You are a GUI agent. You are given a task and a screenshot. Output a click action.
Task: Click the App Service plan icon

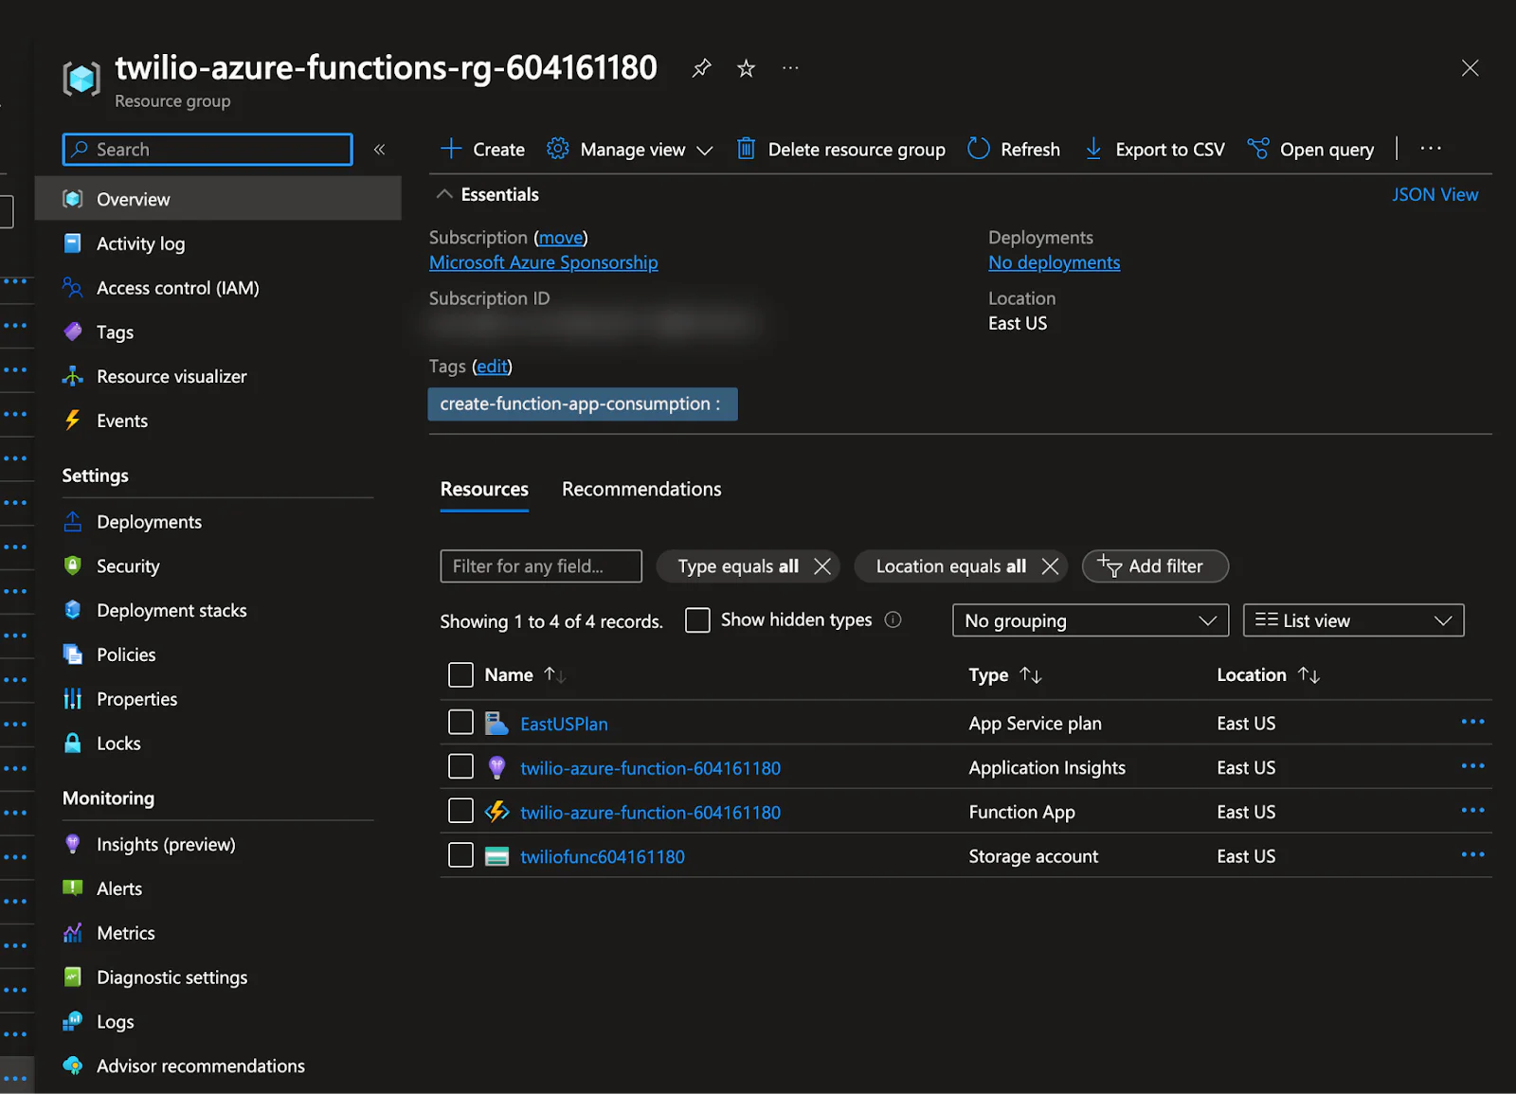[496, 724]
